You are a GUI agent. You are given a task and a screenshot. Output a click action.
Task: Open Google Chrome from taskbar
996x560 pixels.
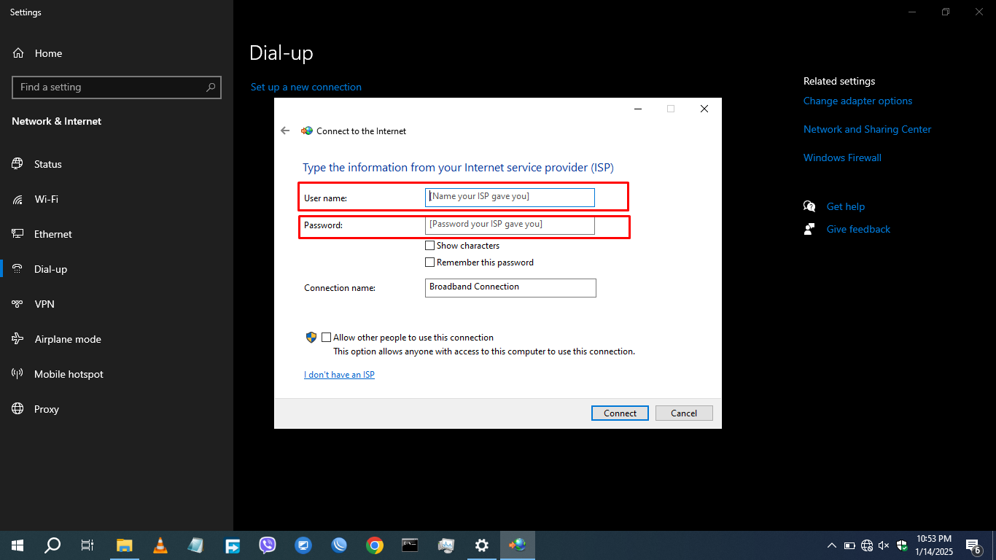point(375,545)
